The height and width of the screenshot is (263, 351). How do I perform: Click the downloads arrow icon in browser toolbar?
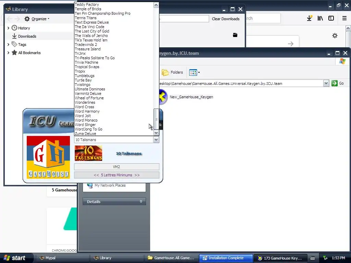[310, 18]
